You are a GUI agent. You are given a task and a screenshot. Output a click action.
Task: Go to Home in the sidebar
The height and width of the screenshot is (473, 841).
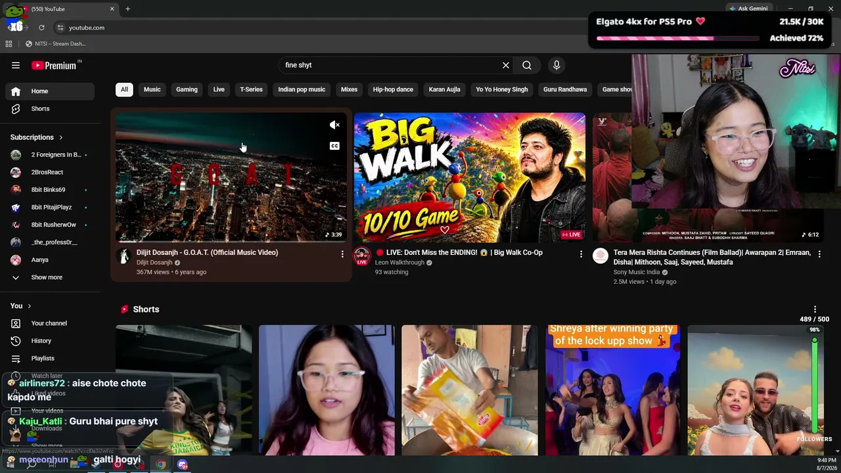point(50,91)
